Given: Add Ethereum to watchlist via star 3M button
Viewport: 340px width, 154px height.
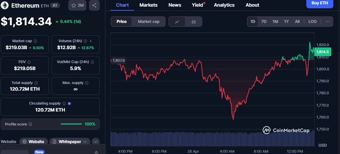Looking at the screenshot, I should click(x=77, y=5).
